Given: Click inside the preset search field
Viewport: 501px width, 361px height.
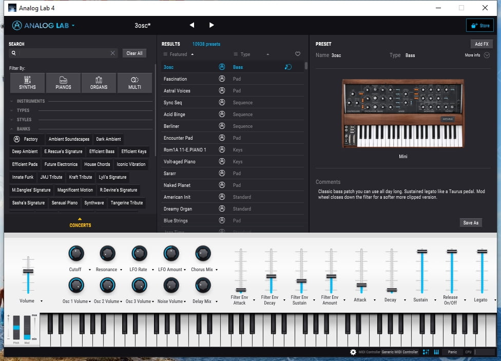Looking at the screenshot, I should 63,53.
